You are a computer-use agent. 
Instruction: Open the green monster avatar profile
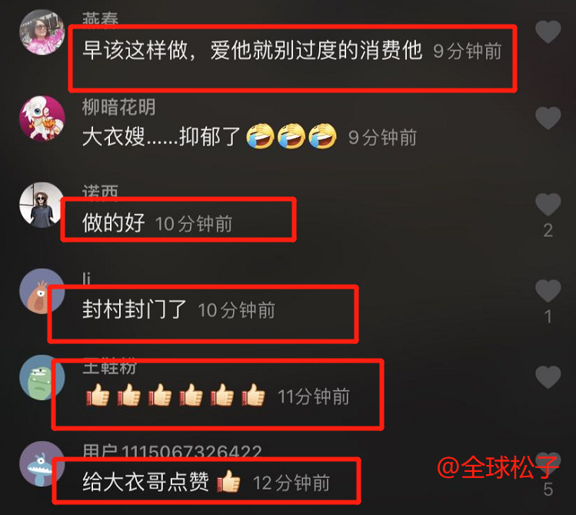[42, 377]
